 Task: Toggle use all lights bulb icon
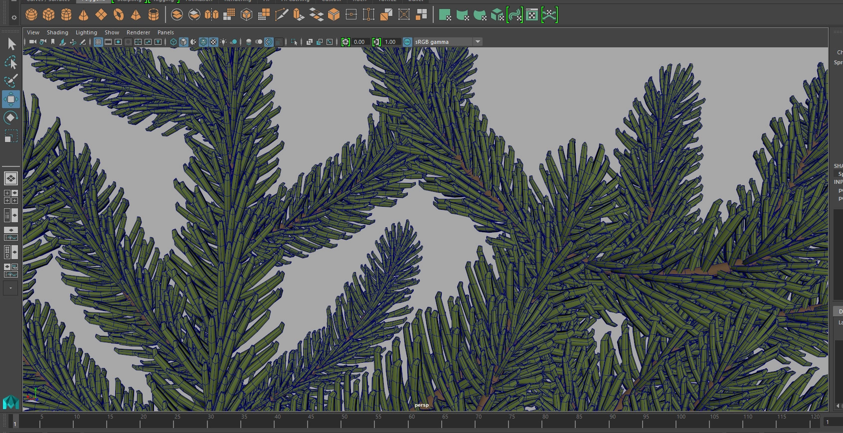pyautogui.click(x=223, y=42)
